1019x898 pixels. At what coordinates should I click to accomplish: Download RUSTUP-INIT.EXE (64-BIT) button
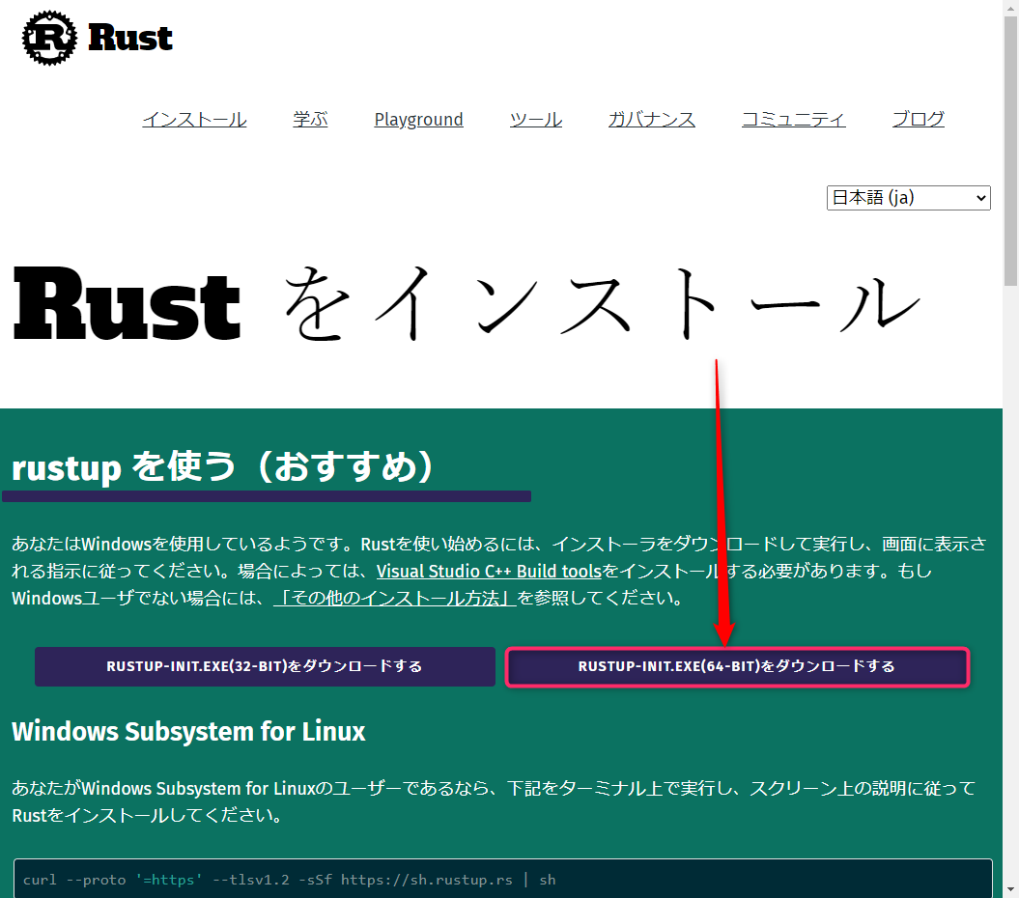coord(737,666)
